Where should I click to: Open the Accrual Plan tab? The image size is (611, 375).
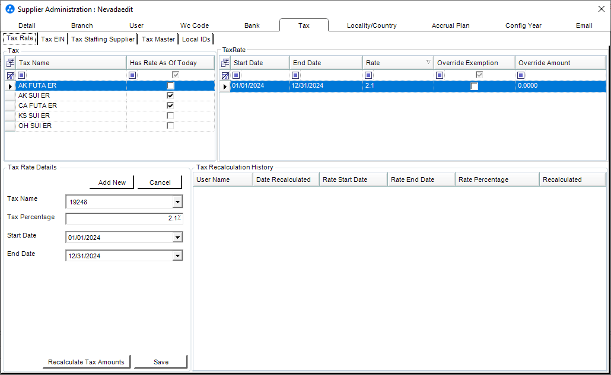[x=450, y=25]
